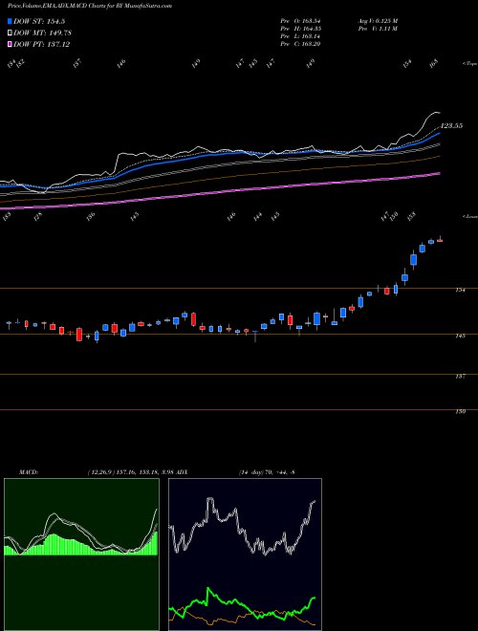Open the green MACD histogram panel

click(81, 555)
